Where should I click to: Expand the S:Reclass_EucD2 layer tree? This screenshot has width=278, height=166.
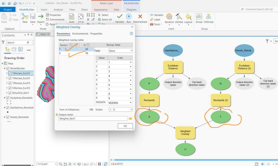(7, 88)
